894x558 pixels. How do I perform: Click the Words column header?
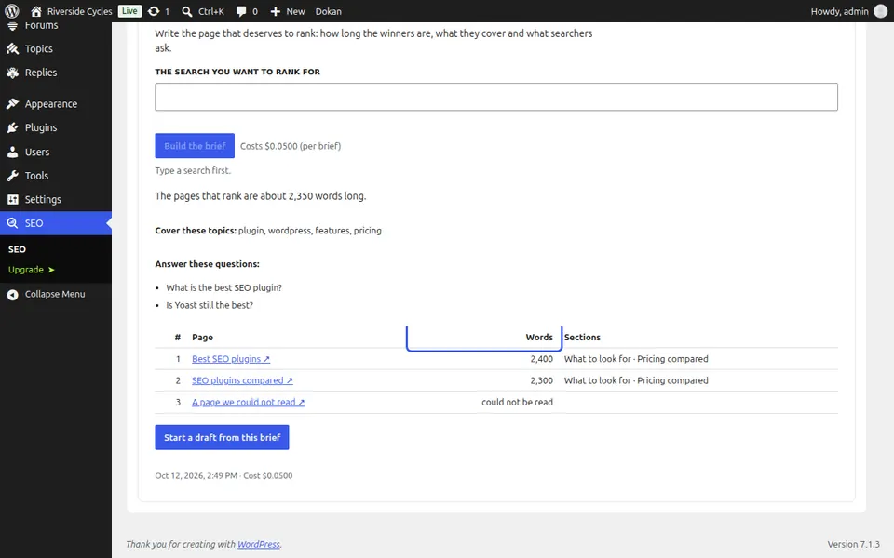tap(539, 337)
